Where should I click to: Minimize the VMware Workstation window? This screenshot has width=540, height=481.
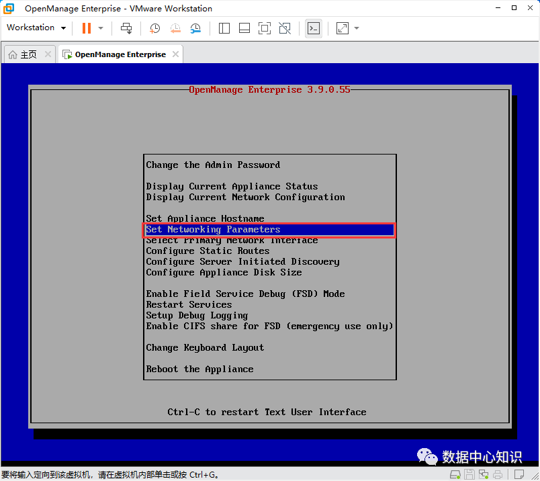point(498,8)
